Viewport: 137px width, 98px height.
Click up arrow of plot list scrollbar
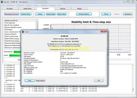[x=37, y=21]
